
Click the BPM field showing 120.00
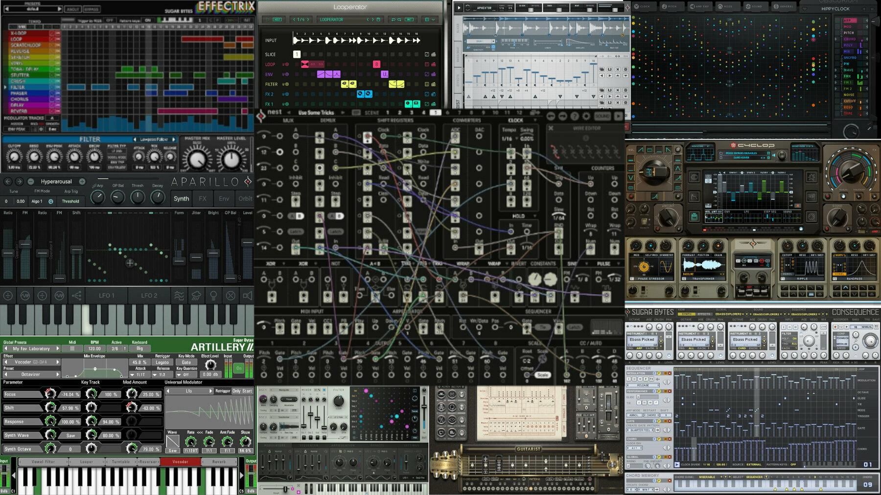(x=94, y=348)
